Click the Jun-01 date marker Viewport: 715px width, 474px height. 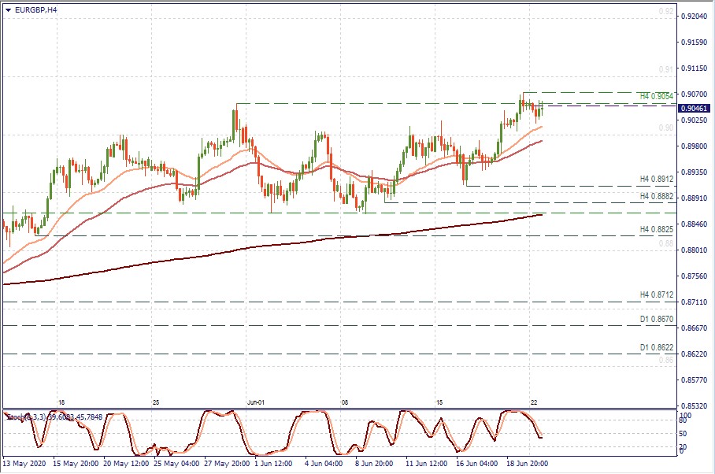256,402
